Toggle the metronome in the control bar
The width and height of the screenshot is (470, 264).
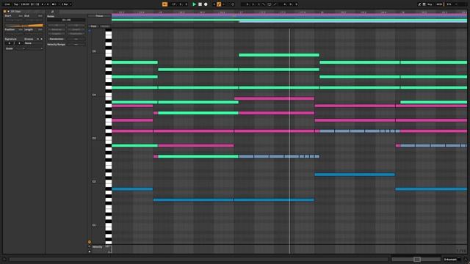click(x=54, y=4)
